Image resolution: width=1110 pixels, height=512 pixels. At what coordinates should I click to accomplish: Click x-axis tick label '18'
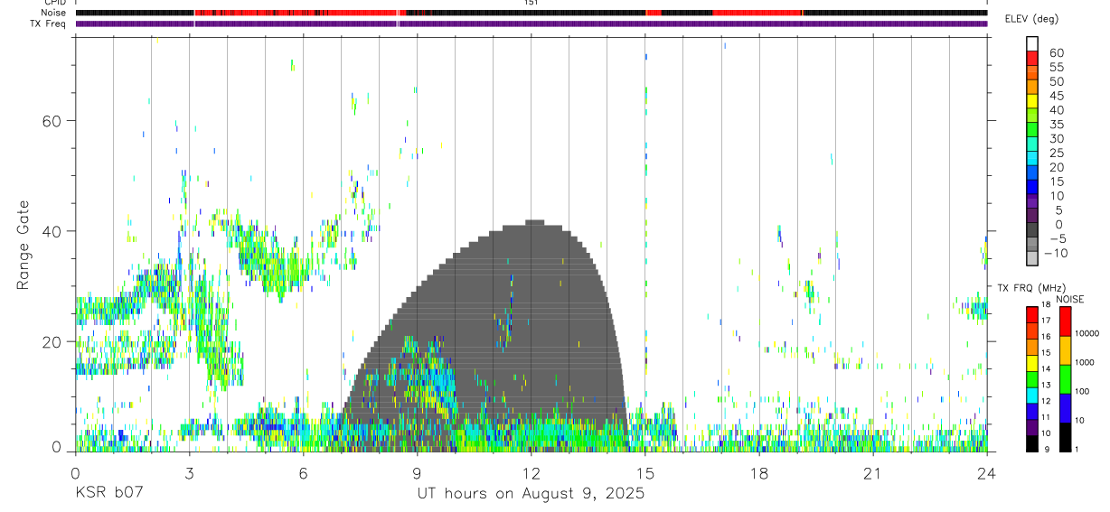tap(759, 472)
